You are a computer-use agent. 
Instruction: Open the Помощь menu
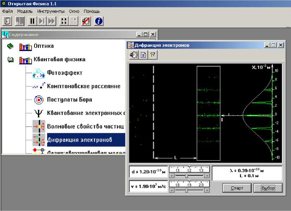[91, 11]
